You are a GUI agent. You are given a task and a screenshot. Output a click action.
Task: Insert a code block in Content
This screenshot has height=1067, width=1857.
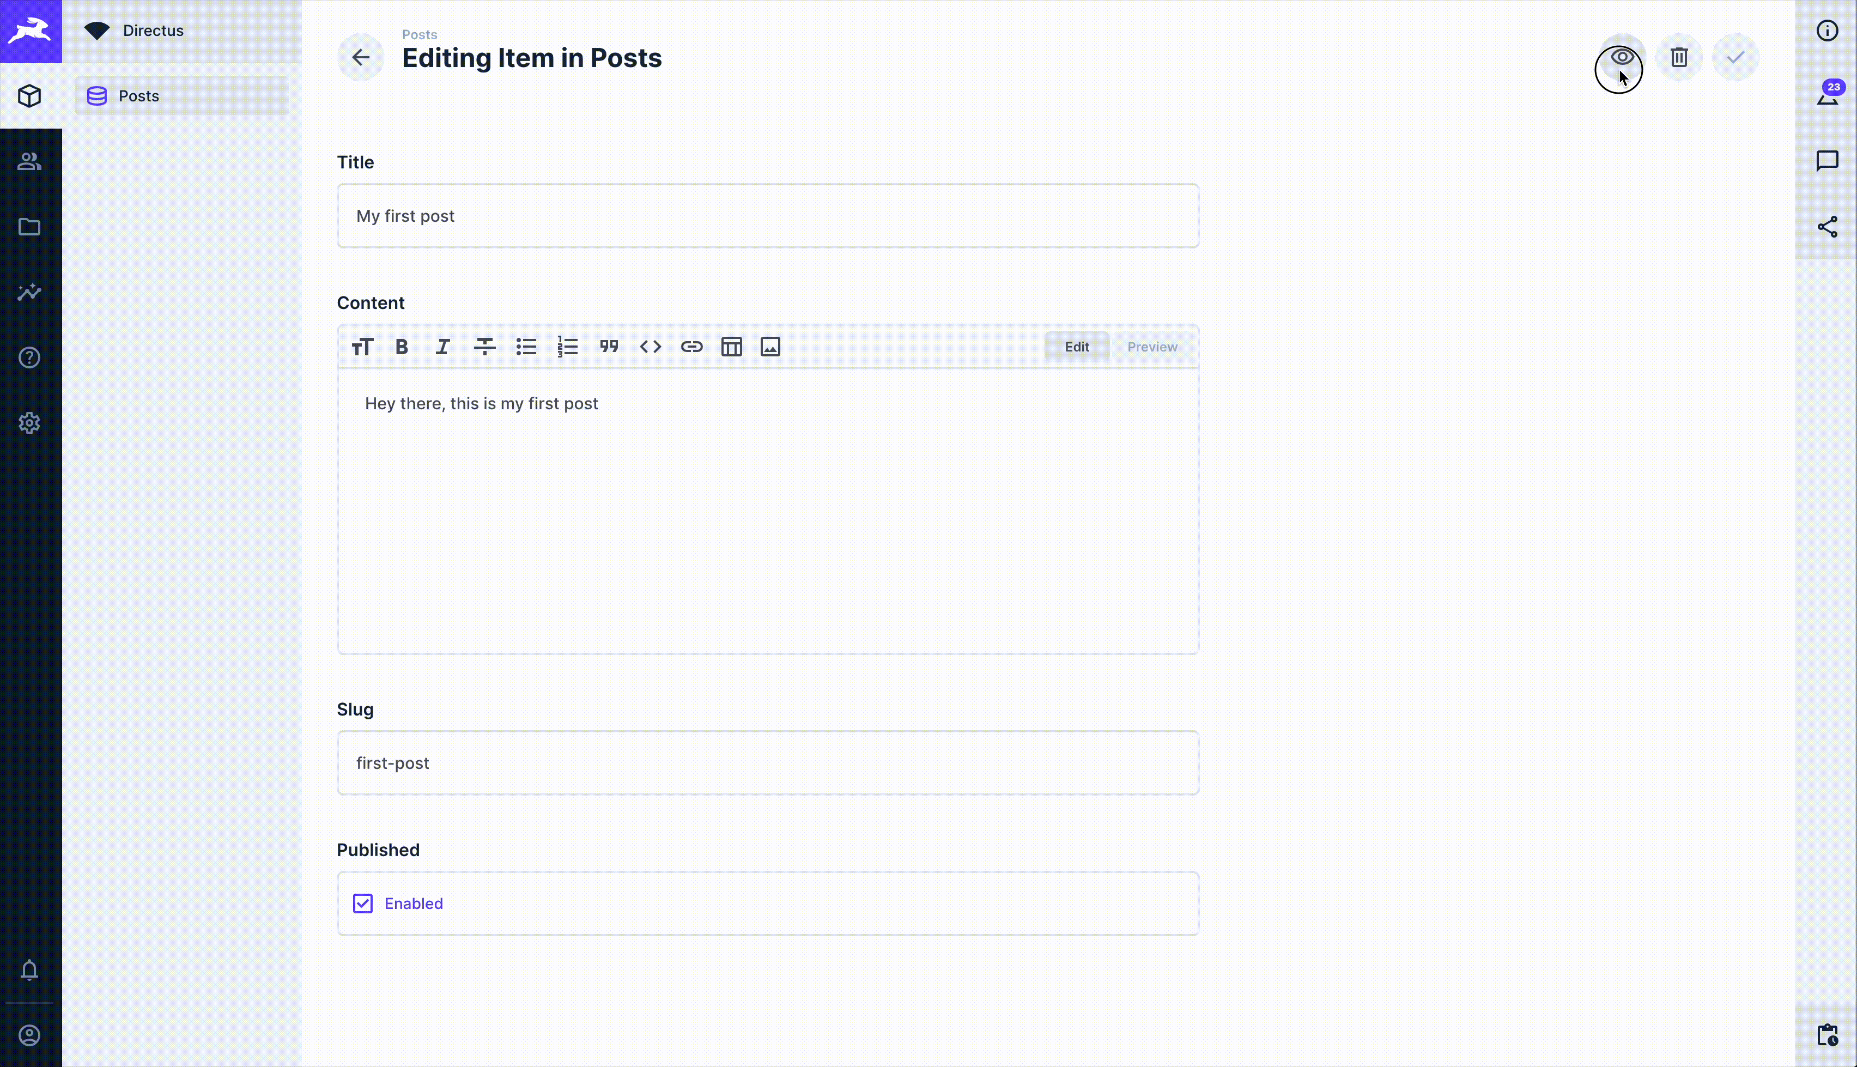(x=650, y=347)
